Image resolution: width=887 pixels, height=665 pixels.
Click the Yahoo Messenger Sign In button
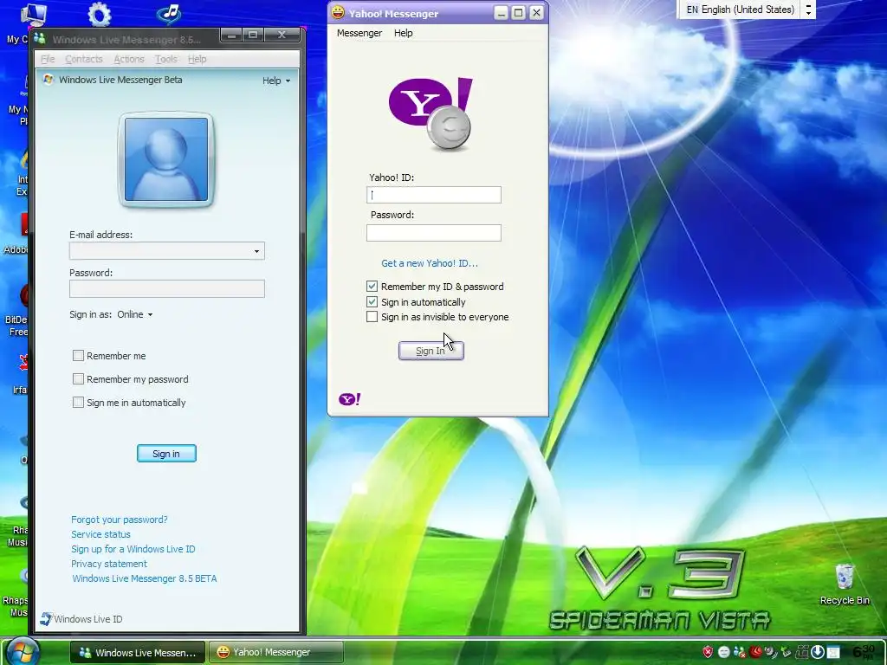point(431,351)
